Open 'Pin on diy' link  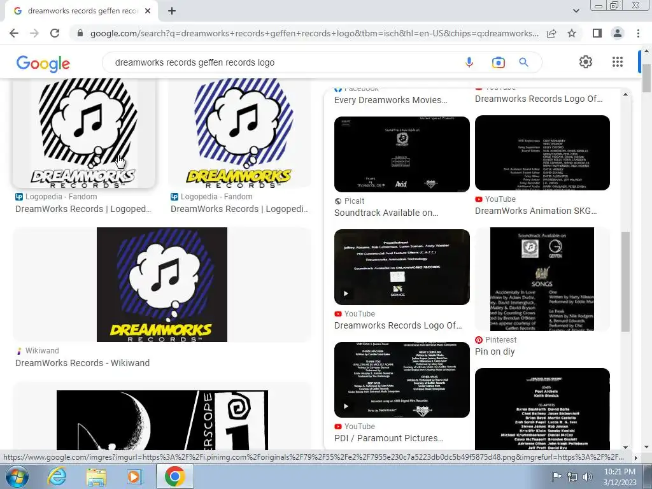(x=495, y=351)
